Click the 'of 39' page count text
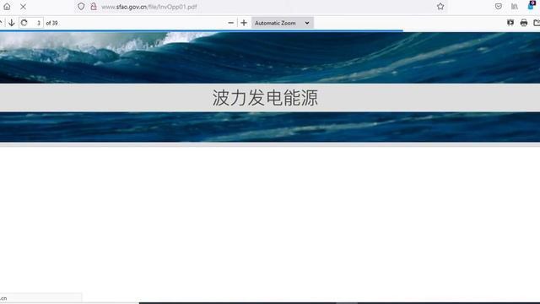 51,23
